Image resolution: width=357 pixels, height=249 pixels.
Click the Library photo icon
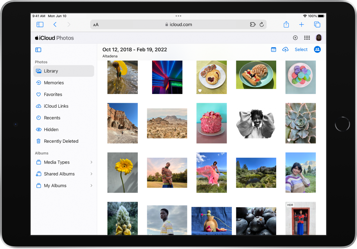pos(39,71)
